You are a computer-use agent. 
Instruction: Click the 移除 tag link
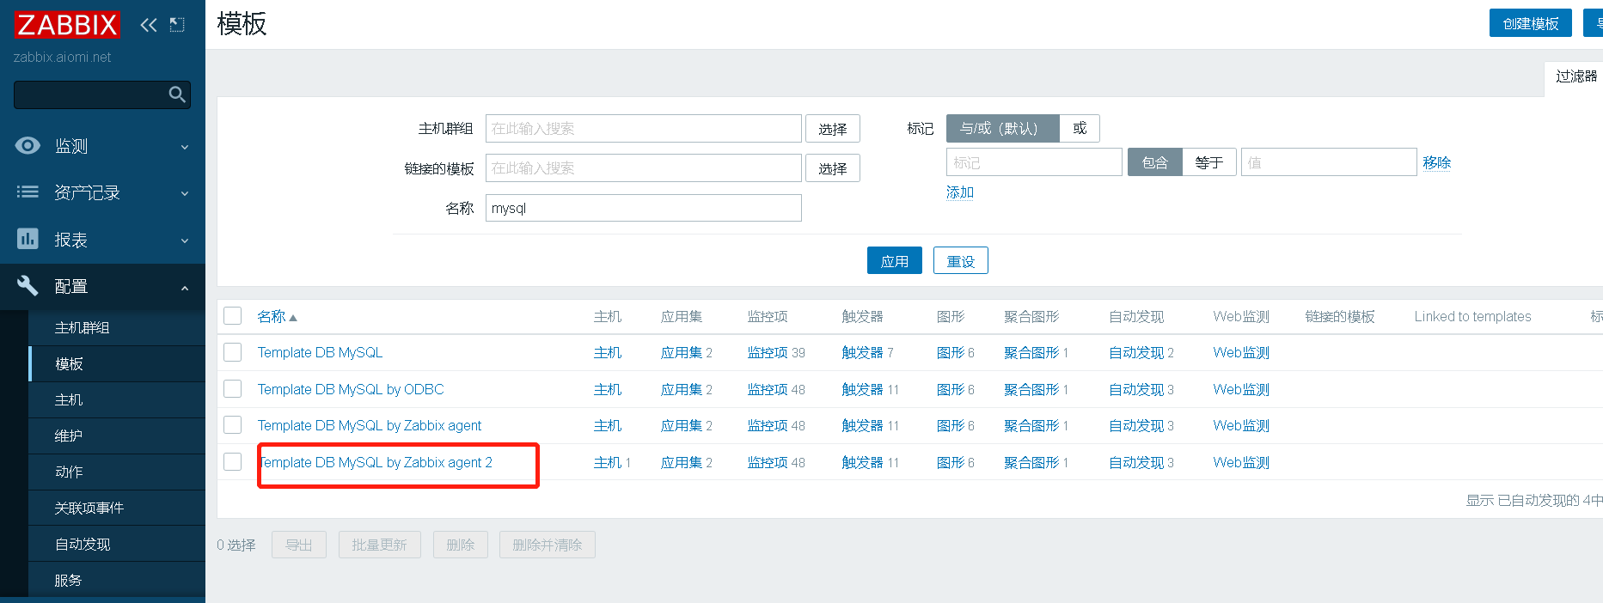coord(1436,162)
